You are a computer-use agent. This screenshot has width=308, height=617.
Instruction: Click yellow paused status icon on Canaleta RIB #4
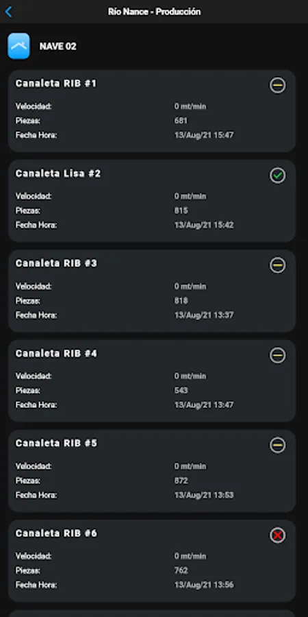tap(278, 355)
